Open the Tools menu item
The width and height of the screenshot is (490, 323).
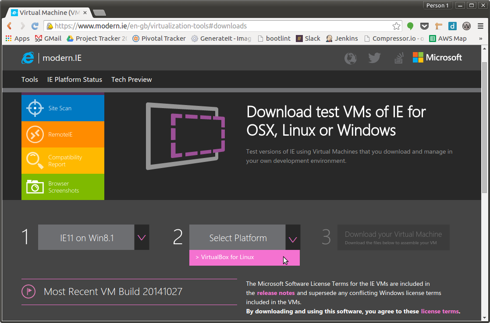pos(30,80)
